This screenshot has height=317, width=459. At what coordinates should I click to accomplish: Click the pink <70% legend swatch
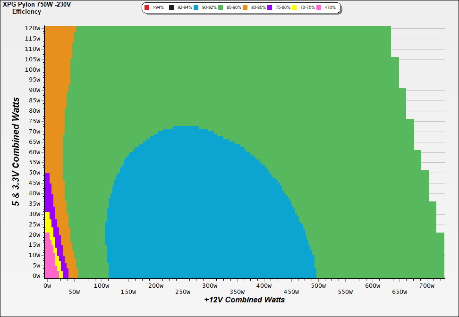pyautogui.click(x=319, y=8)
